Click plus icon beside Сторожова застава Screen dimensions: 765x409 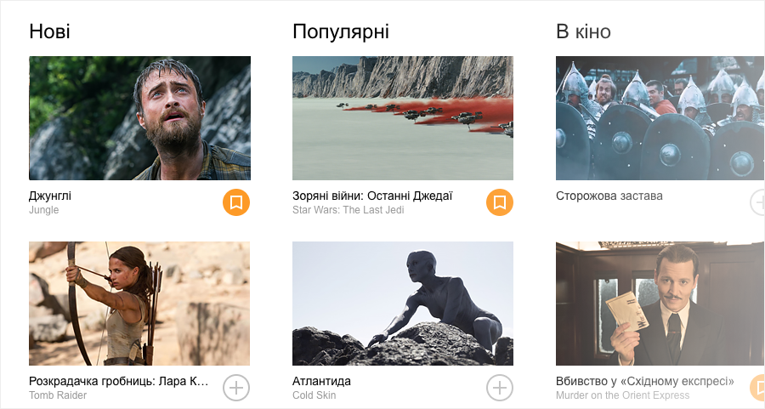[757, 202]
